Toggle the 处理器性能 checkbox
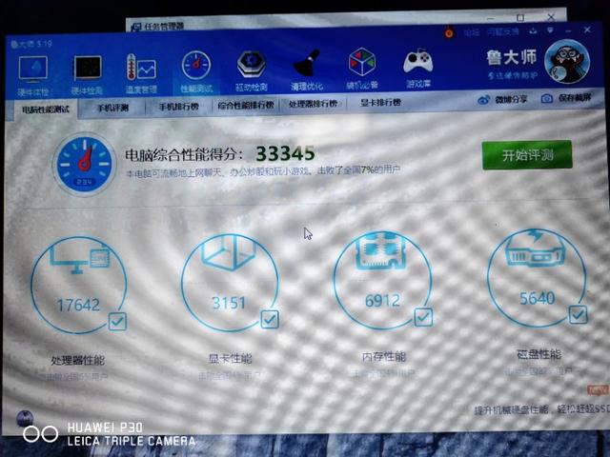The height and width of the screenshot is (457, 610). coord(117,322)
